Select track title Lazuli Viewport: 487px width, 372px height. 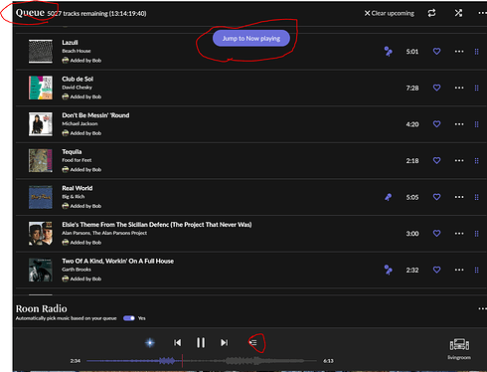(70, 43)
